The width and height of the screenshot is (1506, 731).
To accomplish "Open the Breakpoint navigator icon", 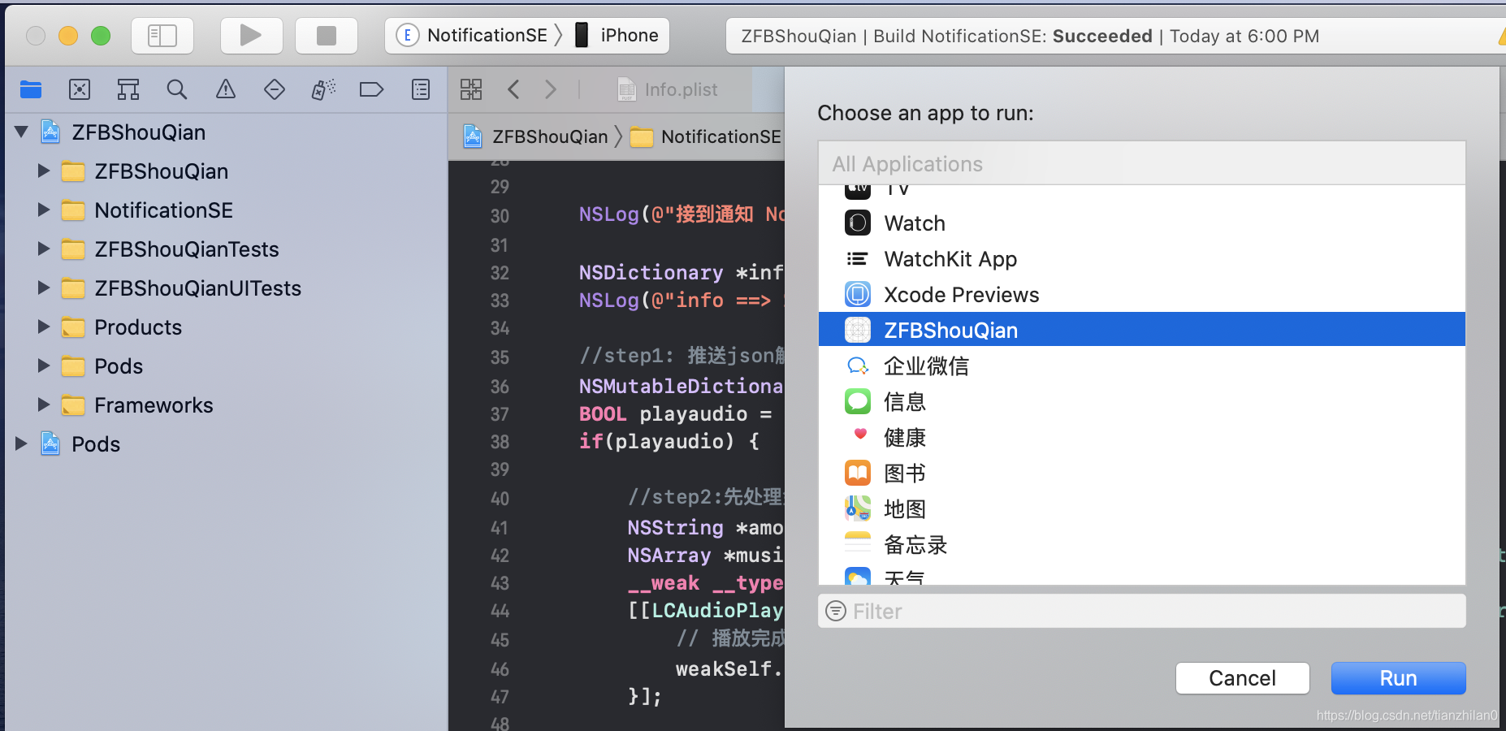I will [x=371, y=89].
